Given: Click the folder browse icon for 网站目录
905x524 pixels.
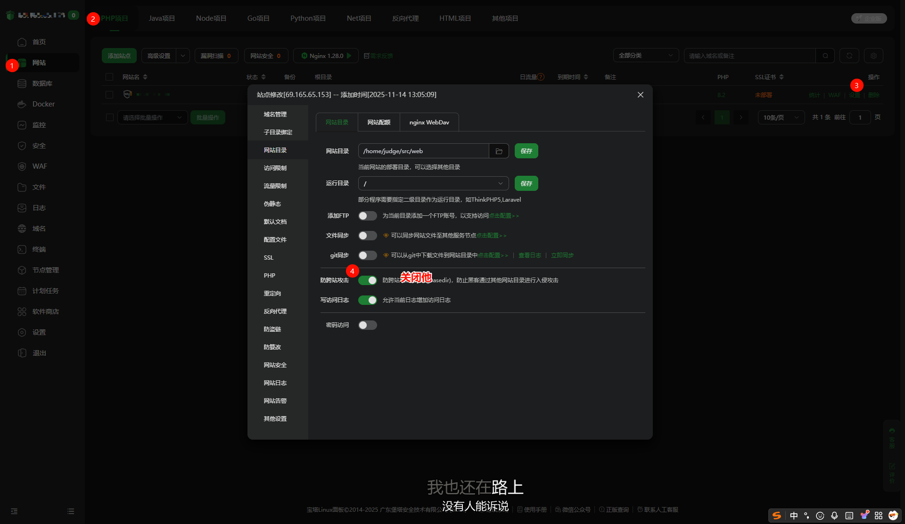Looking at the screenshot, I should click(499, 151).
